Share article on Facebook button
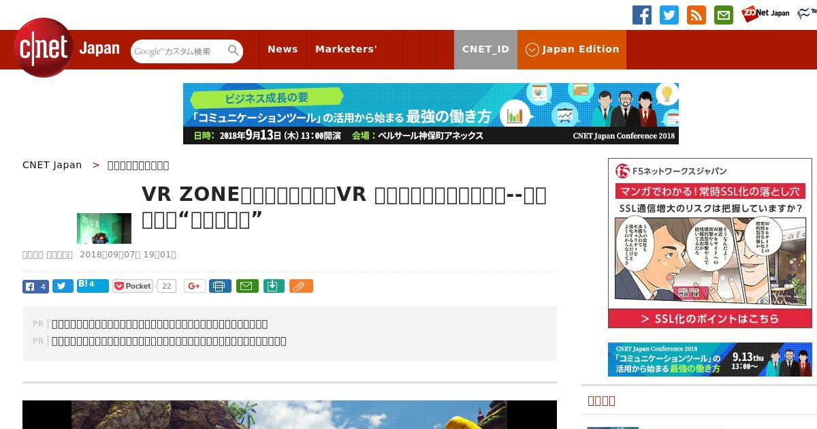817x429 pixels. [35, 287]
